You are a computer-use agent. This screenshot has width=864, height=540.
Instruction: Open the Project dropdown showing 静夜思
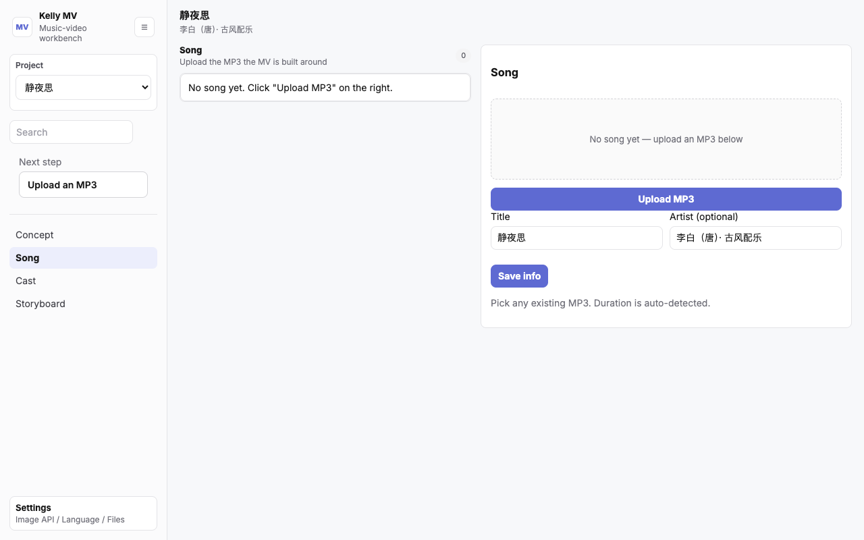[x=83, y=88]
